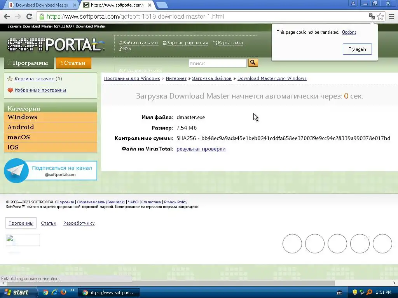
Task: Close the softportal.com browser tab
Action: (150, 5)
